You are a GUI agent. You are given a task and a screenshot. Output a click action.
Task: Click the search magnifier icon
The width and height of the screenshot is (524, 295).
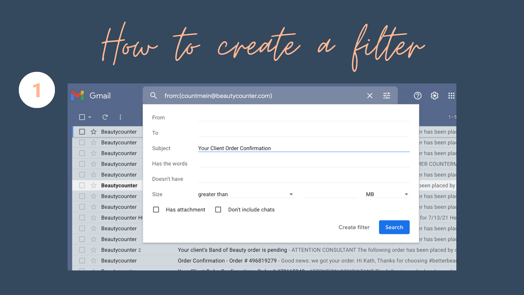pyautogui.click(x=153, y=96)
